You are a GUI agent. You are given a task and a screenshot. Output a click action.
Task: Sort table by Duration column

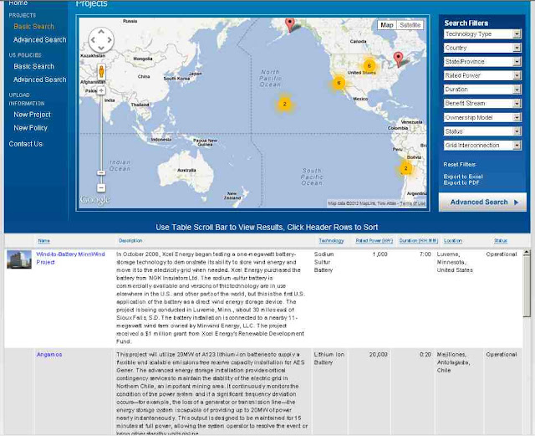(419, 241)
